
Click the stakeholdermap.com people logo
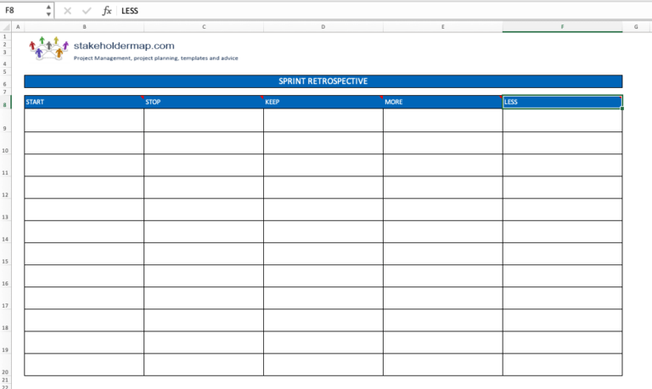(x=48, y=48)
